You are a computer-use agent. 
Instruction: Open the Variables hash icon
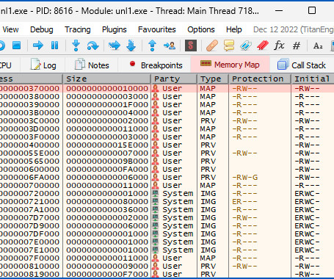point(297,46)
